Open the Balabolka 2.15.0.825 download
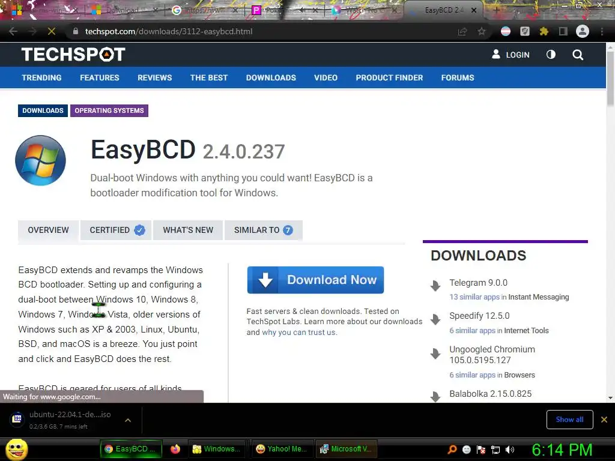Screen dimensions: 615x461 click(x=490, y=394)
